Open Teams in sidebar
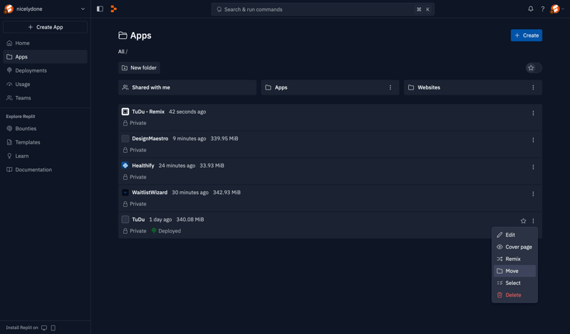This screenshot has width=570, height=334. tap(45, 98)
